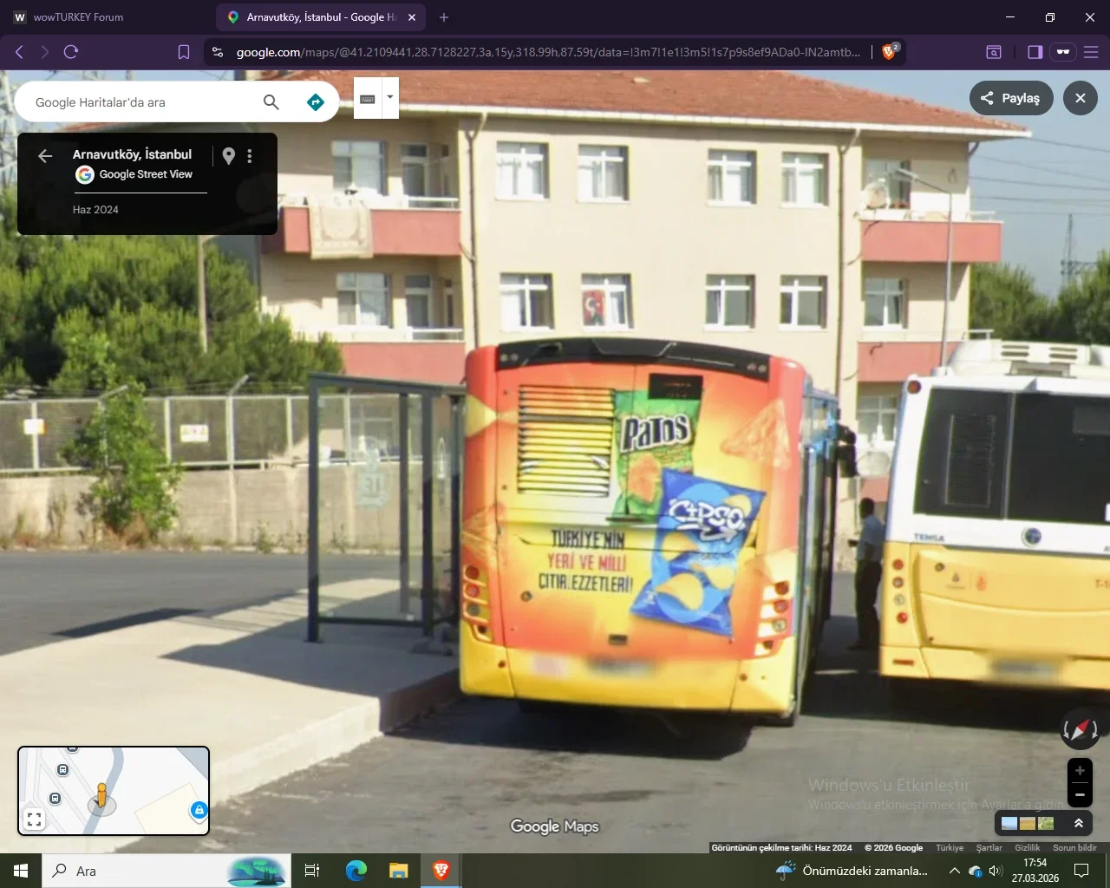
Task: Zoom in using the plus control
Action: pos(1080,770)
